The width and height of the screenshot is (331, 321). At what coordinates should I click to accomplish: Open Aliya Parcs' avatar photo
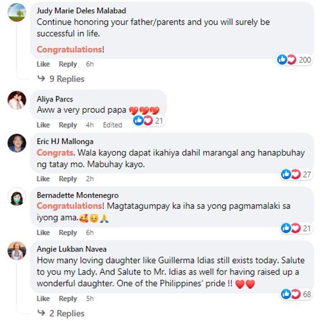pos(17,100)
